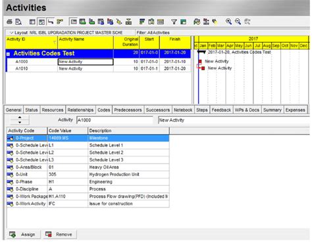Viewport: 312px width, 245px height.
Task: Sort by the Activity Name column header
Action: tap(86, 43)
